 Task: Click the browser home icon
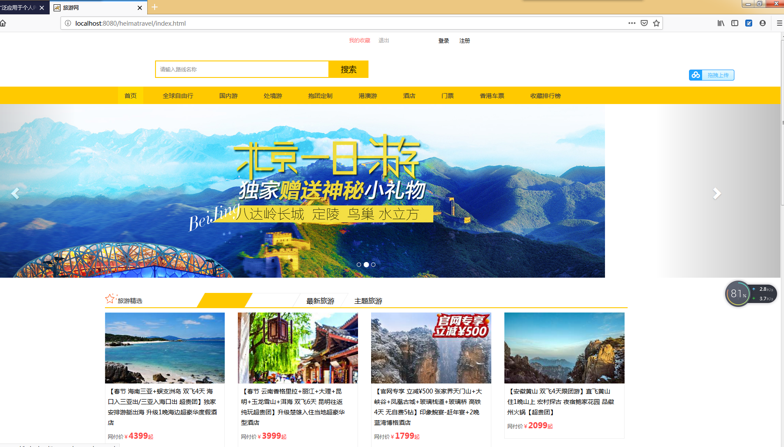click(3, 23)
